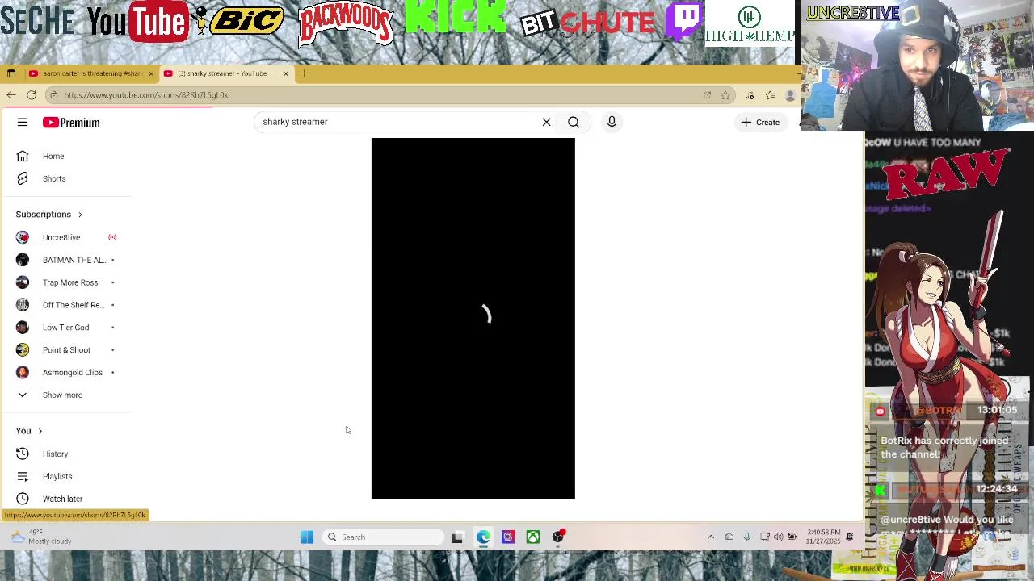Image resolution: width=1034 pixels, height=581 pixels.
Task: Open OBS Studio from the taskbar
Action: click(x=558, y=537)
